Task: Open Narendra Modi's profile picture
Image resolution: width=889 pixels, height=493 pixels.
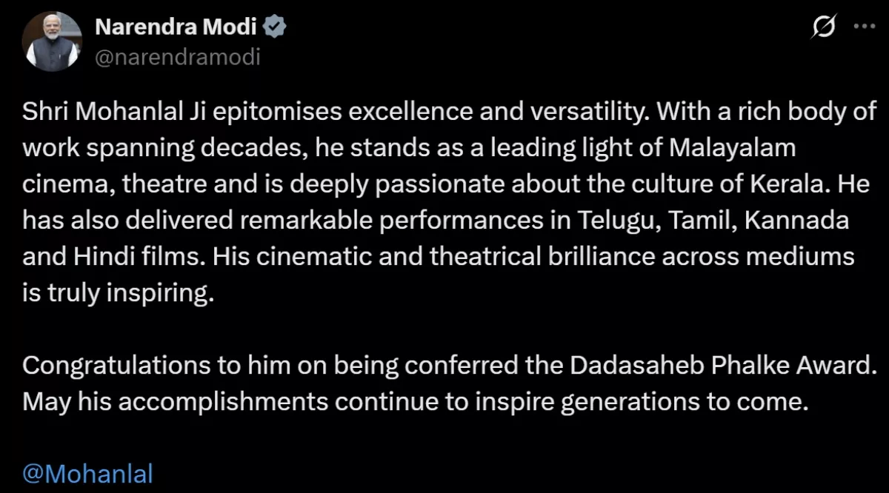Action: pos(53,41)
